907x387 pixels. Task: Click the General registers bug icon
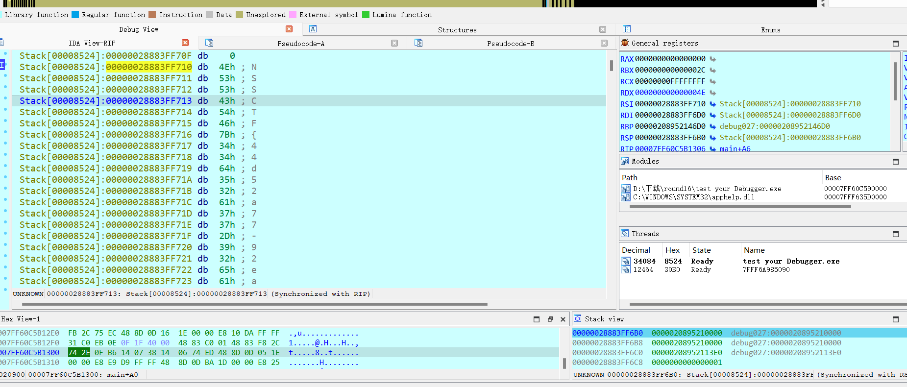[x=625, y=43]
